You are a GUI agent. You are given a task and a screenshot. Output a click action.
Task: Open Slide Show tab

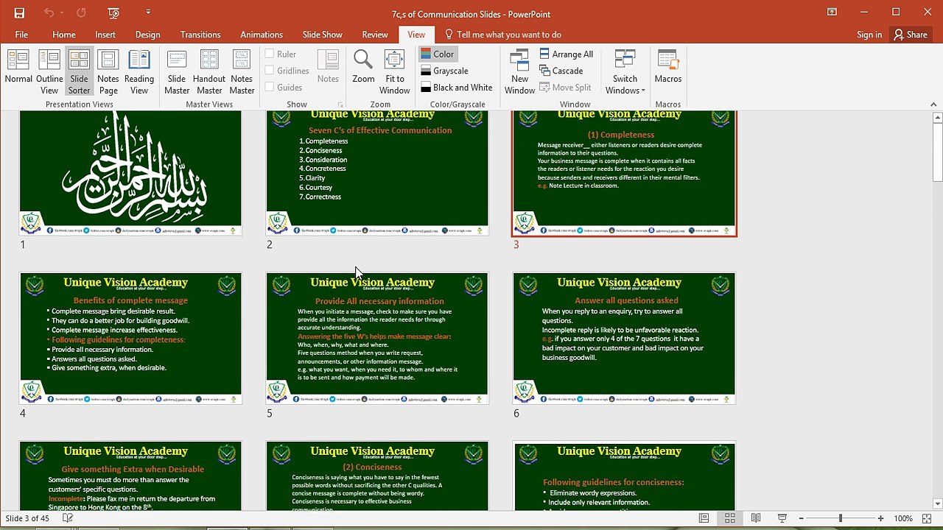[322, 35]
